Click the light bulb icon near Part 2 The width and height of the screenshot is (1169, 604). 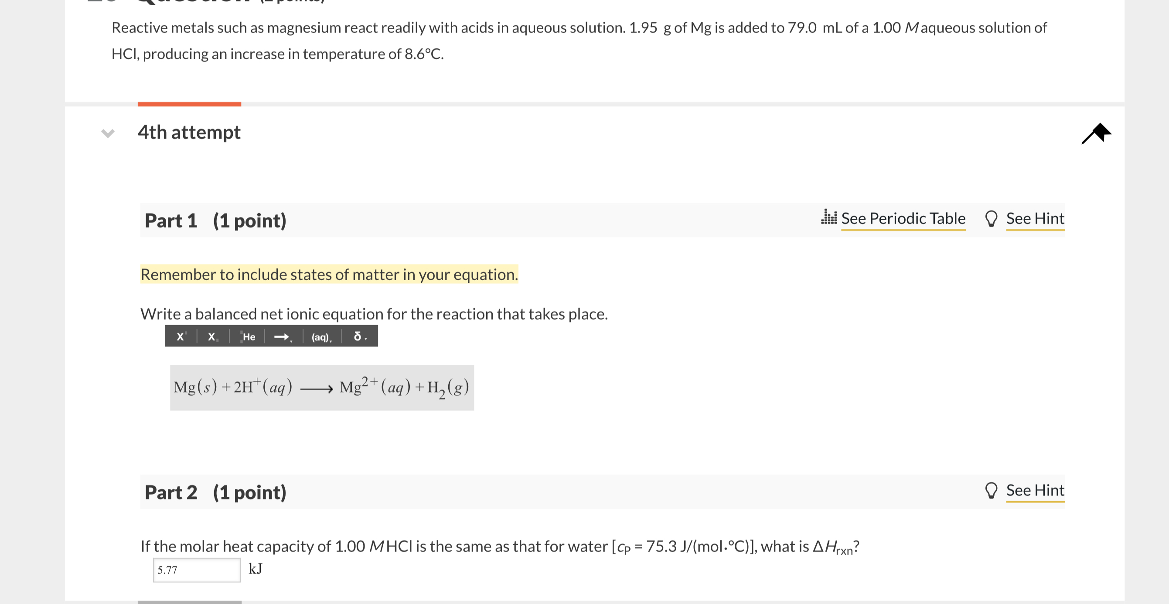click(x=992, y=490)
